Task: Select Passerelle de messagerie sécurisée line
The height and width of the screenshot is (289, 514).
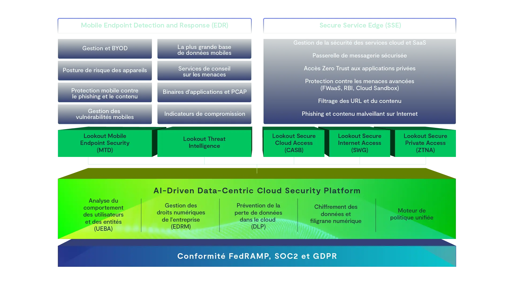Action: tap(360, 56)
